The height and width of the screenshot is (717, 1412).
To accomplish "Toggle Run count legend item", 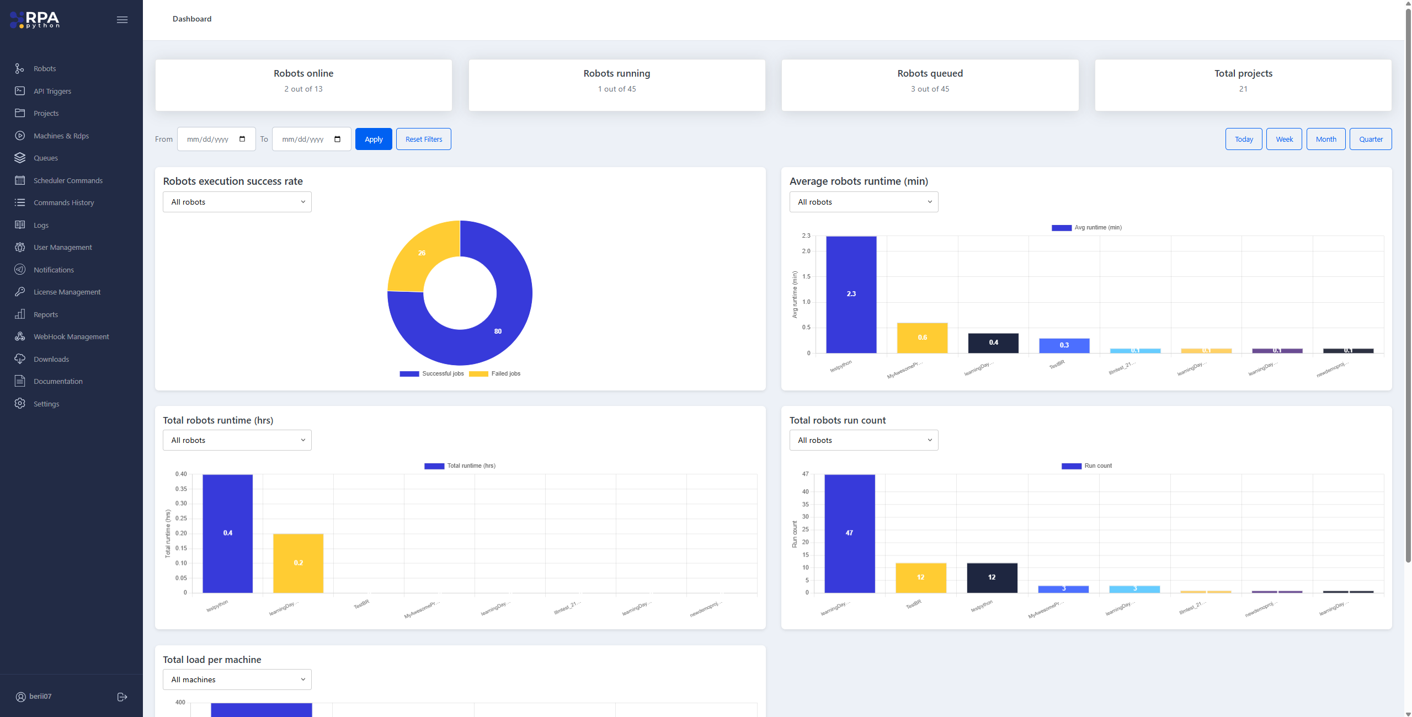I will [1086, 466].
